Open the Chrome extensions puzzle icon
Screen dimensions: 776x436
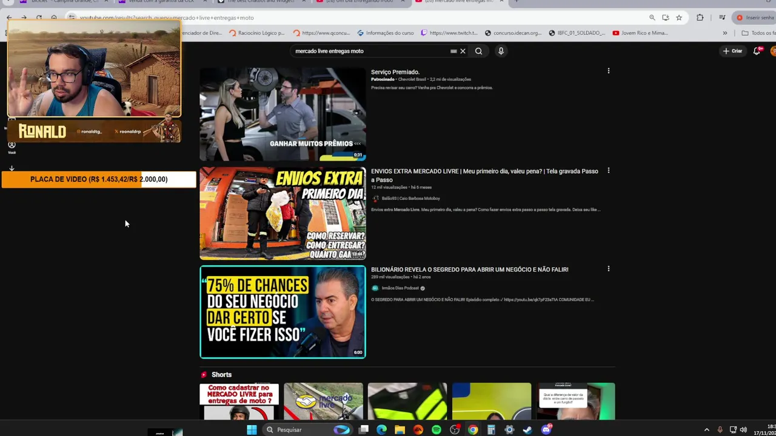tap(700, 18)
